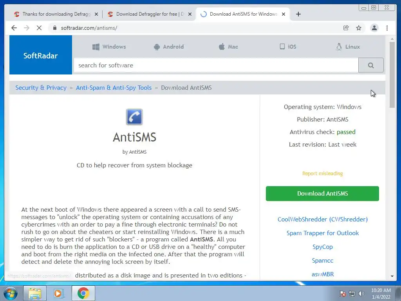Go back to the previous page
The width and height of the screenshot is (401, 301).
(14, 28)
